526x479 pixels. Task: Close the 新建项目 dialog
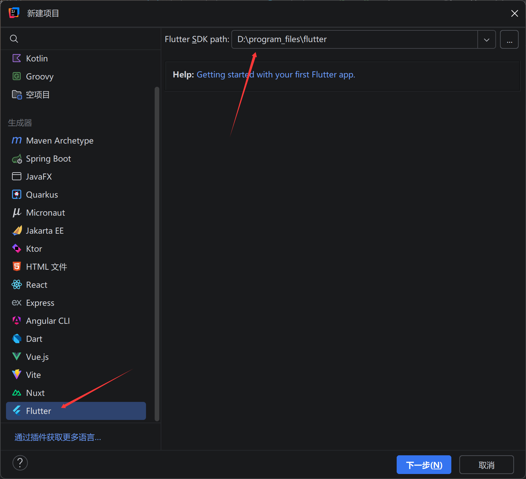(x=514, y=13)
